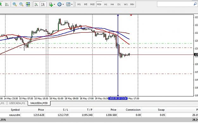198x123 pixels.
Task: Click the Symbol column header
Action: pyautogui.click(x=15, y=110)
